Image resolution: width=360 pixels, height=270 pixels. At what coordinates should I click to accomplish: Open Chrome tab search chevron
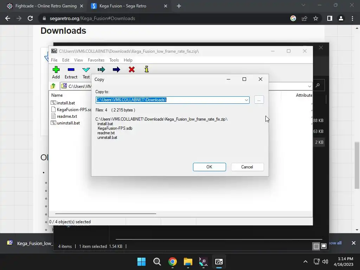pyautogui.click(x=303, y=5)
